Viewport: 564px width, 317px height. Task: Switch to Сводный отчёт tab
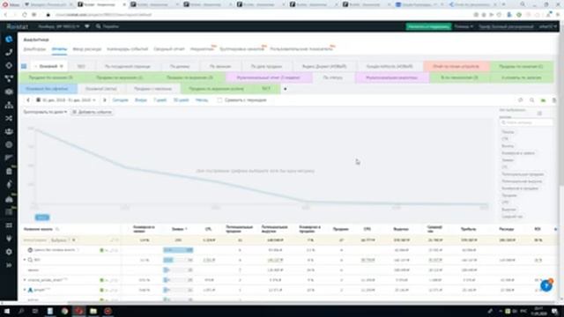169,49
